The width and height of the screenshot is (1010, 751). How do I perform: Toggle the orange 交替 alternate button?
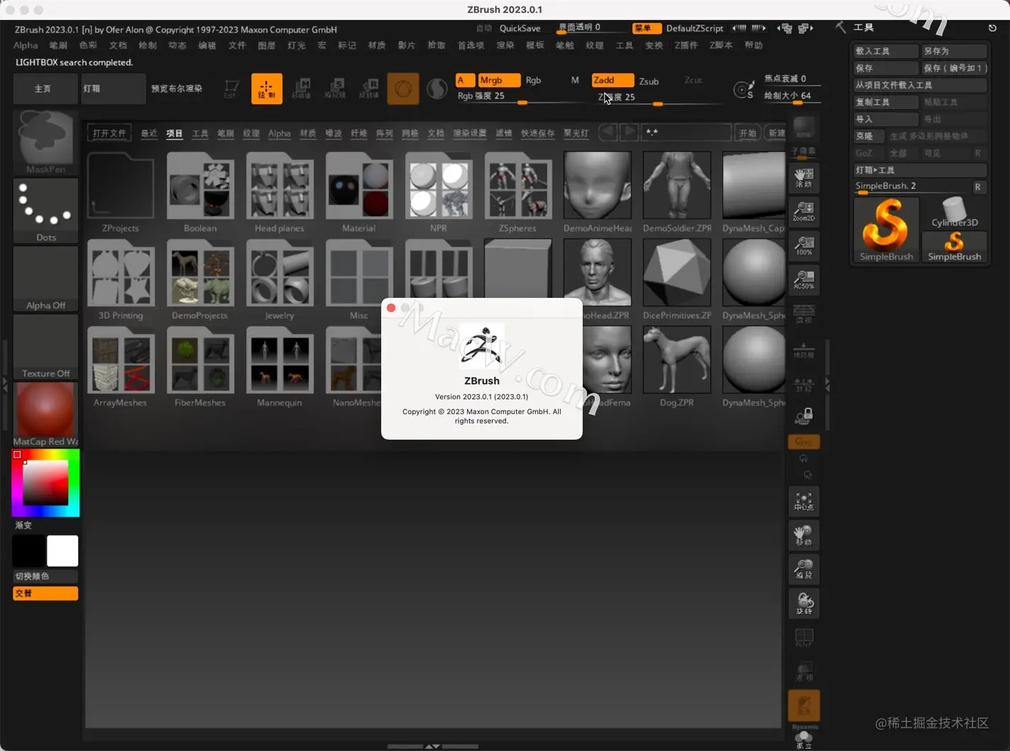pyautogui.click(x=45, y=594)
